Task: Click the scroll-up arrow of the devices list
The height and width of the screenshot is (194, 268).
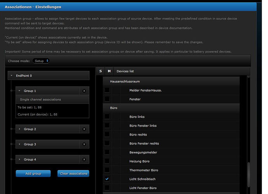Action: pos(249,77)
